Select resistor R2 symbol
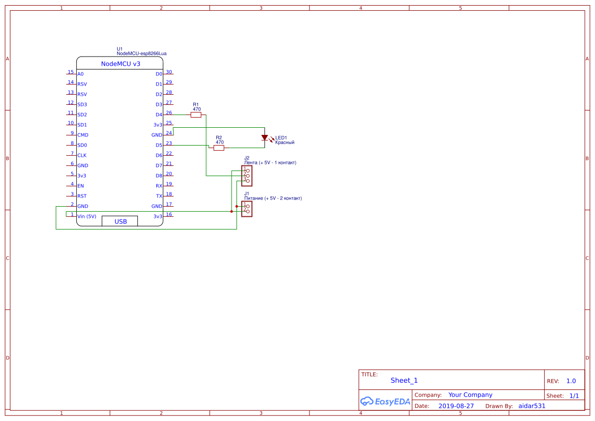This screenshot has height=421, width=595. click(218, 148)
